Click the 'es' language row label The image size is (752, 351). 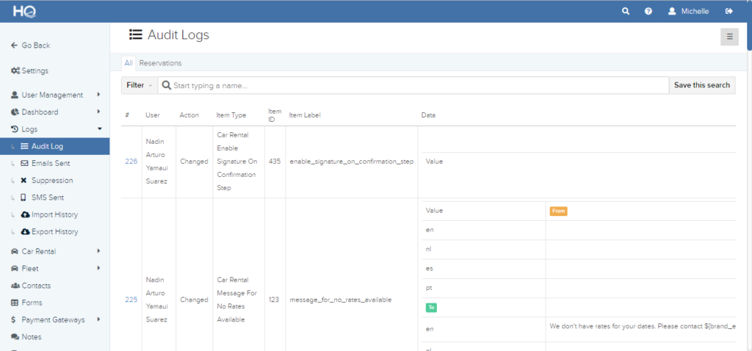pos(429,269)
